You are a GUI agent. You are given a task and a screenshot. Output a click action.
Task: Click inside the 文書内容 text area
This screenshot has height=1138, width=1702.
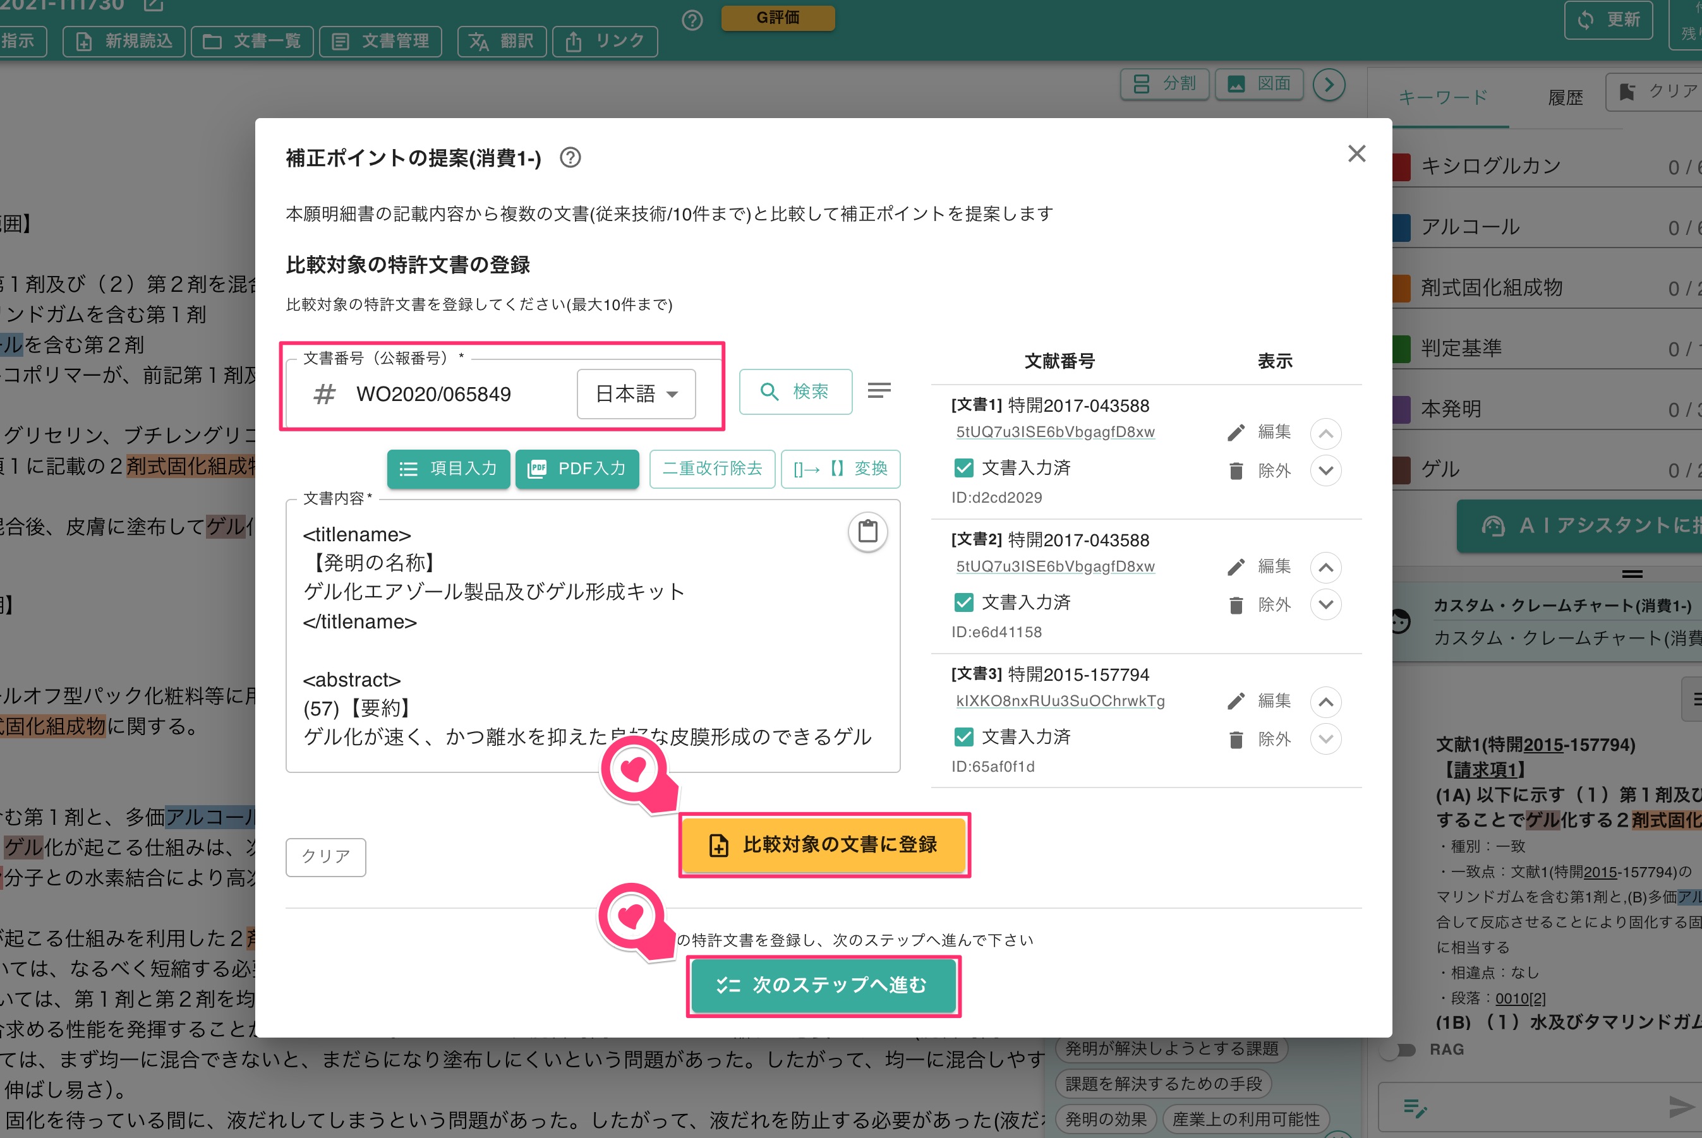(x=593, y=637)
